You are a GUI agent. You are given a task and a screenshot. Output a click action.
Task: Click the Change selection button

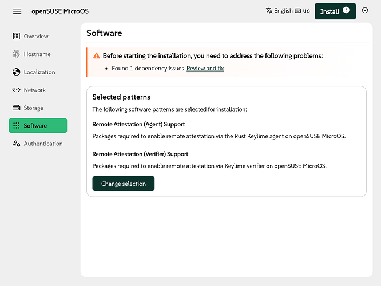(x=123, y=184)
